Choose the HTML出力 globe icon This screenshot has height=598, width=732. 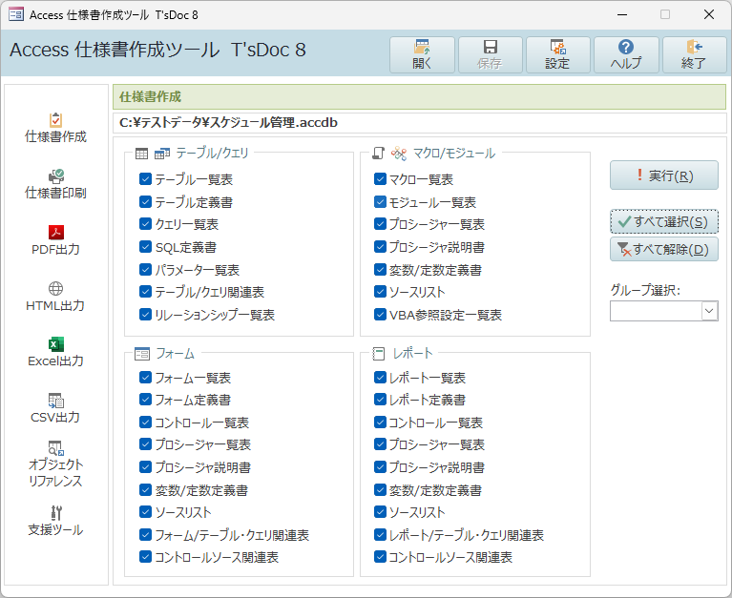55,288
